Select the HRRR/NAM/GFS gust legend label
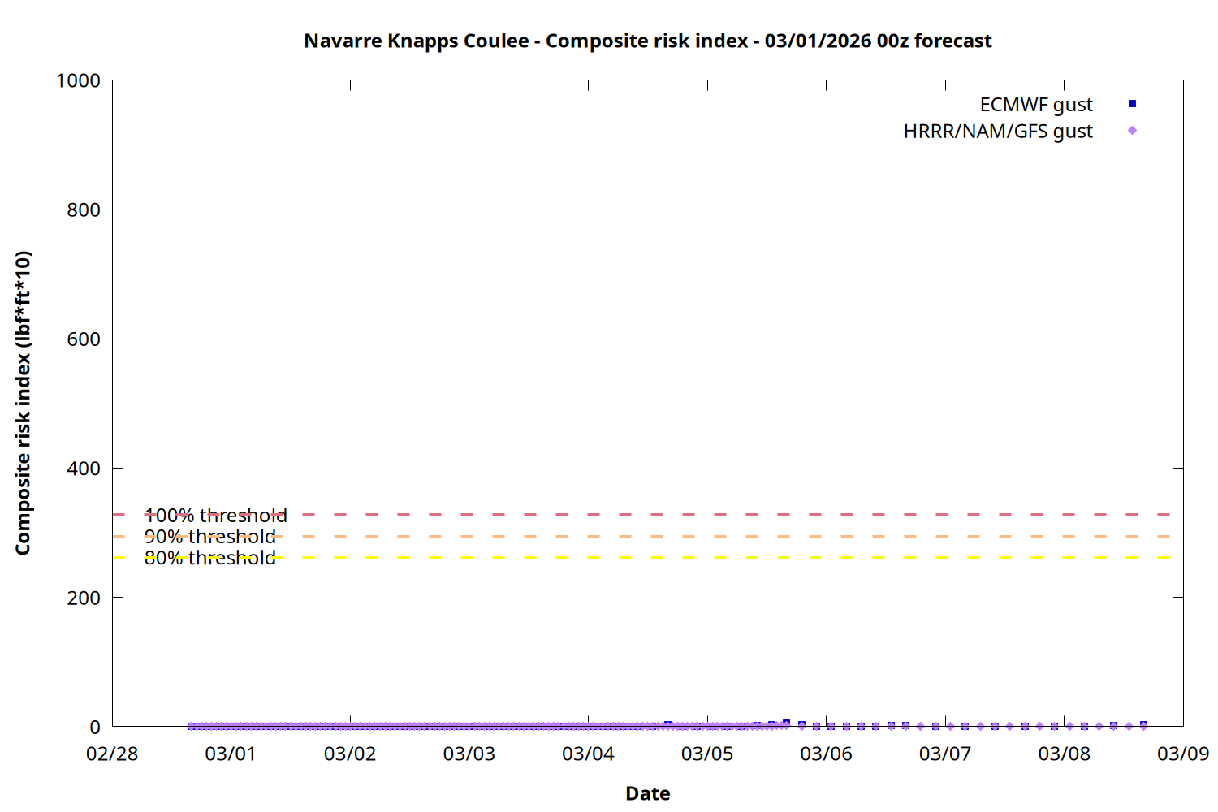This screenshot has width=1218, height=812. point(998,132)
